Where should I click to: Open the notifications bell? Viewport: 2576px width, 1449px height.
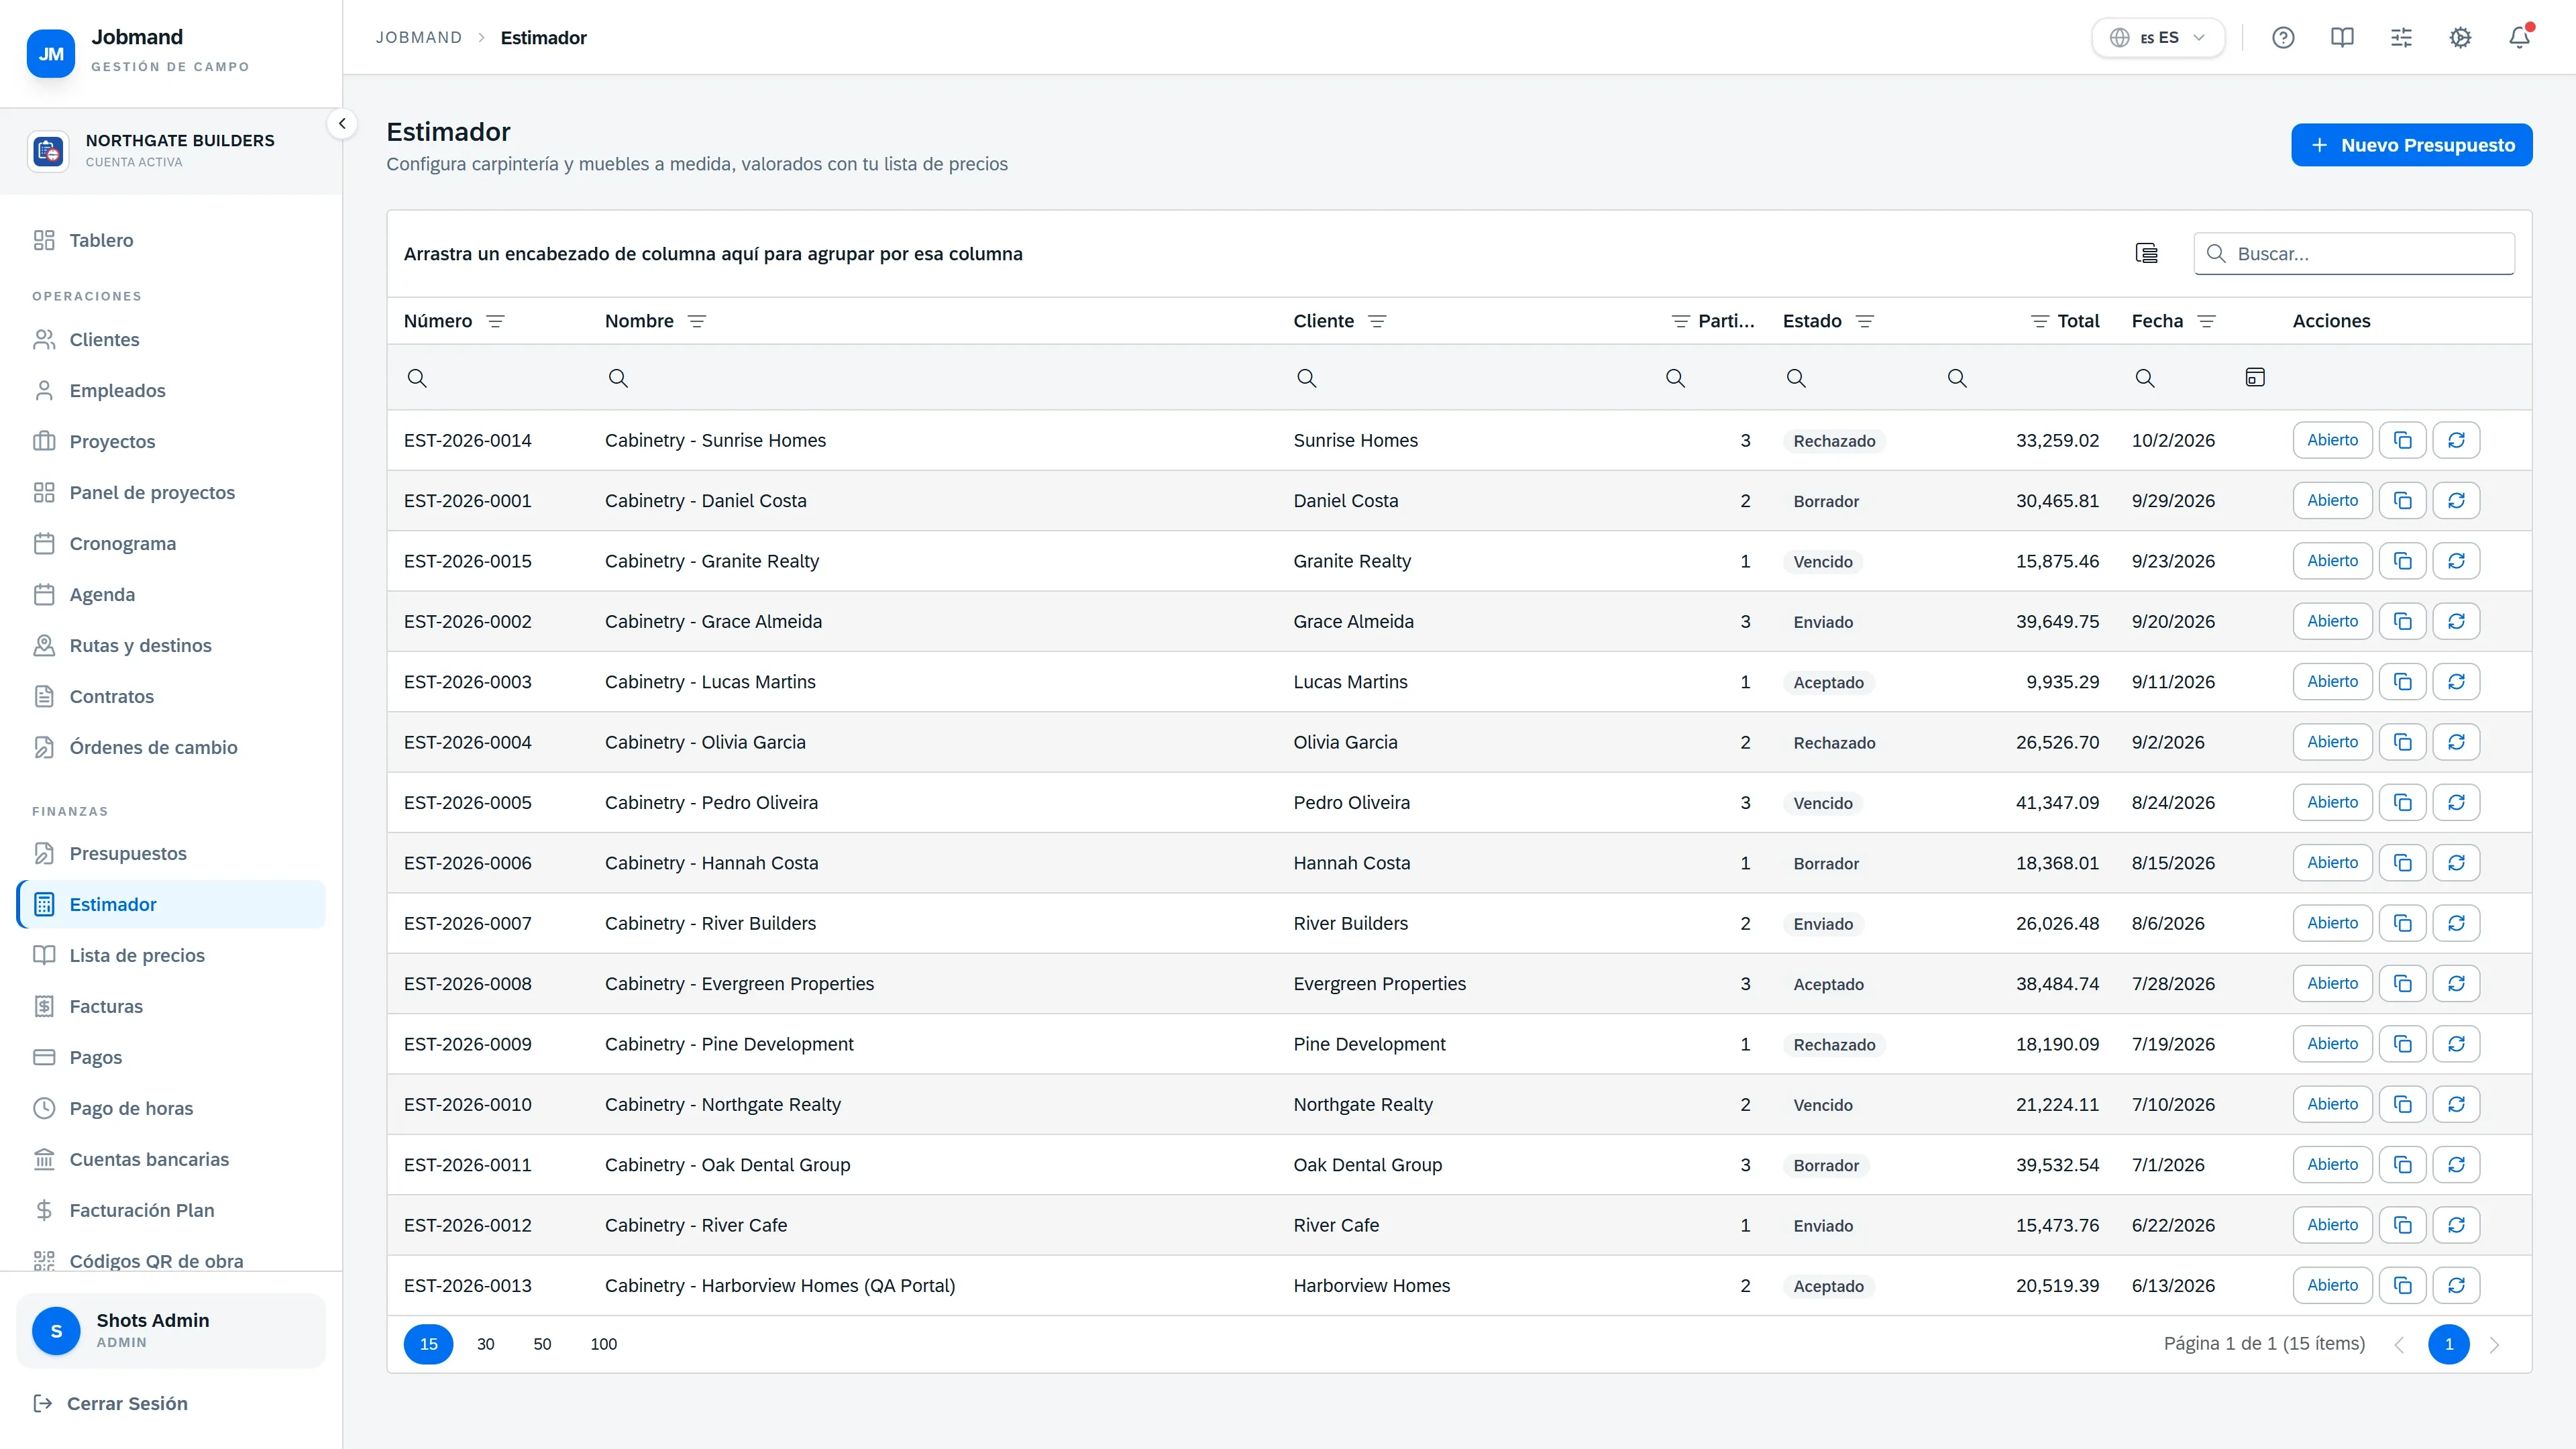point(2519,38)
